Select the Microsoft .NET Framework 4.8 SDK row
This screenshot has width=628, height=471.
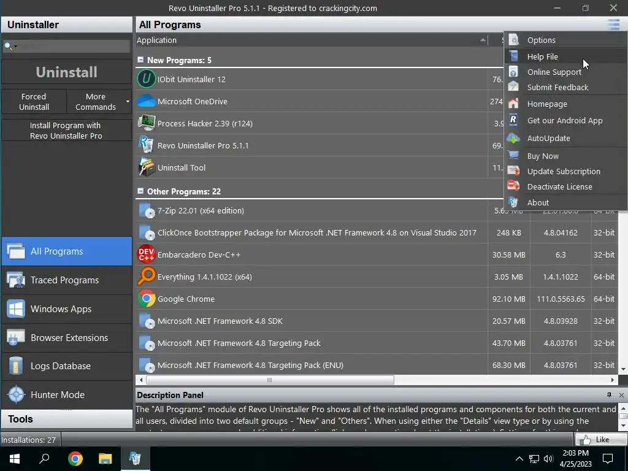point(377,321)
